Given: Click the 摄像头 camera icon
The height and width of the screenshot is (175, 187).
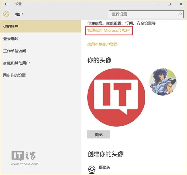Looking at the screenshot, I should tap(92, 169).
